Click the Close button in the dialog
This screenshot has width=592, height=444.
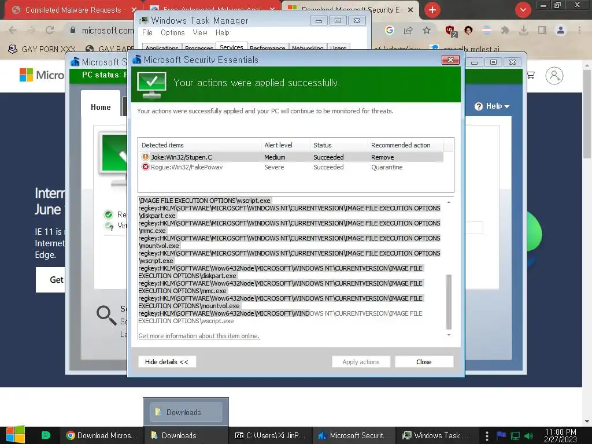coord(424,362)
